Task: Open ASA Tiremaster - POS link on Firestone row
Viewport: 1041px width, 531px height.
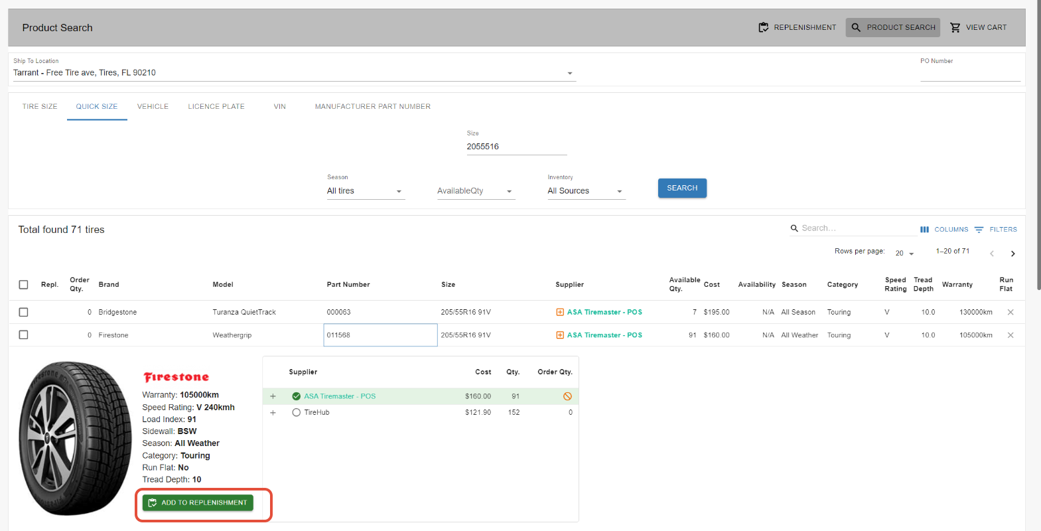Action: point(604,335)
